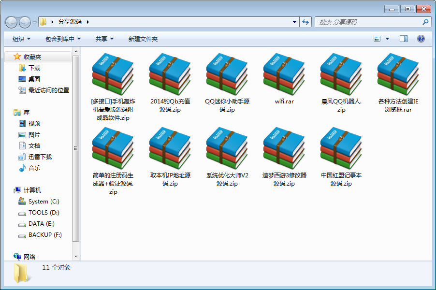Open the view options dropdown arrow

(x=387, y=39)
